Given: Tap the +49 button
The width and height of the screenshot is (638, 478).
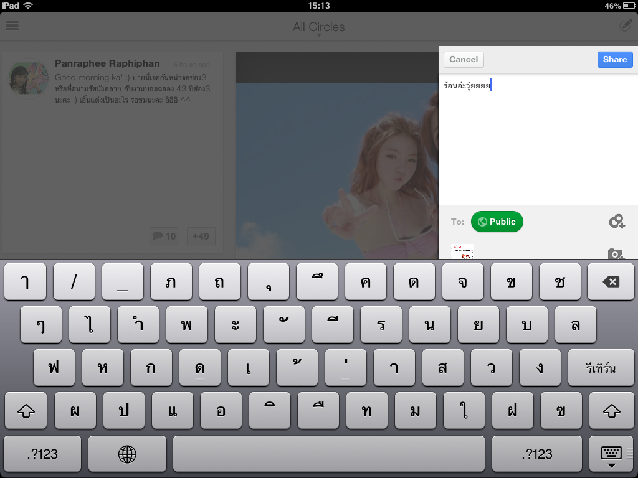Looking at the screenshot, I should click(x=201, y=236).
